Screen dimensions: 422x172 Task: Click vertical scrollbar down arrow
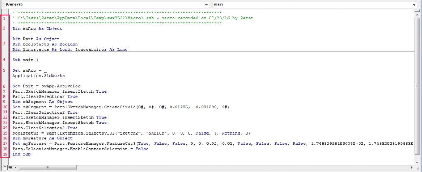tap(417, 161)
